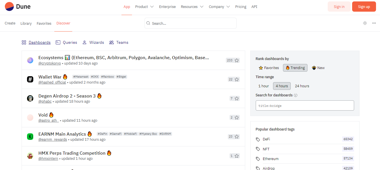Switch to the Create tab
The height and width of the screenshot is (170, 380).
point(10,23)
